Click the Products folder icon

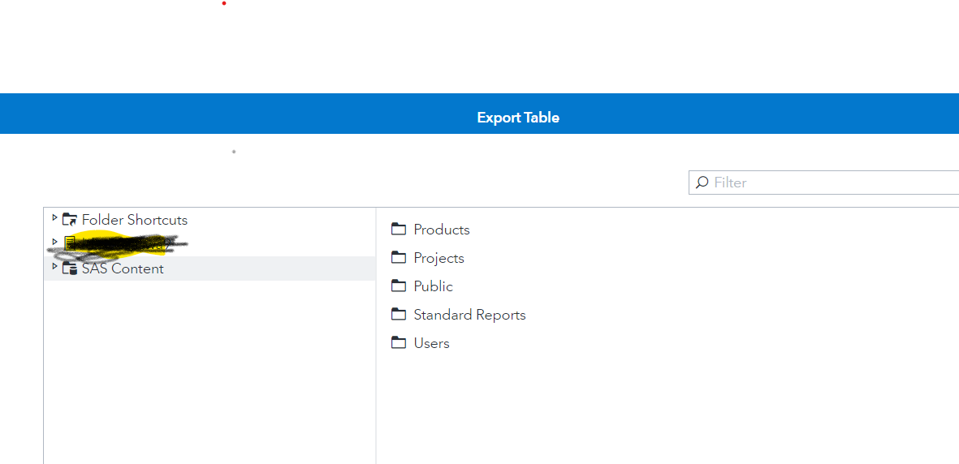point(399,230)
